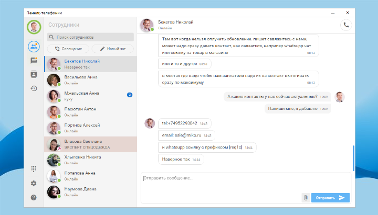Create a Новый чат

(x=112, y=49)
